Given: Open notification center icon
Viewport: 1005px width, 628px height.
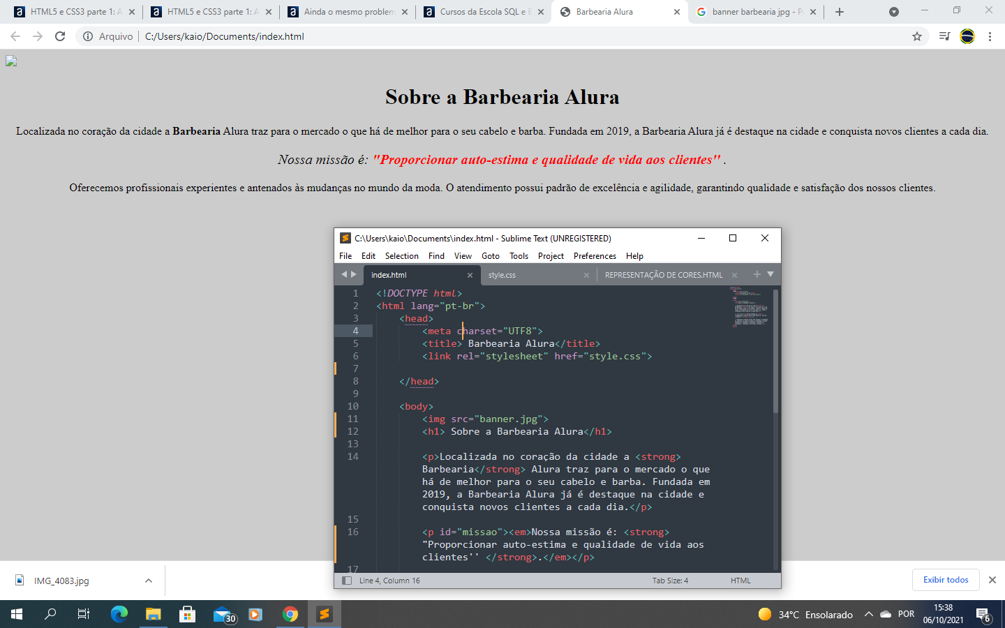Looking at the screenshot, I should point(983,615).
